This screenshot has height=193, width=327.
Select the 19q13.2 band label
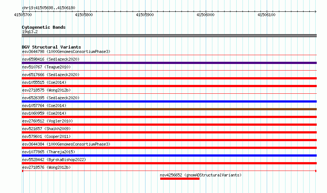click(30, 32)
